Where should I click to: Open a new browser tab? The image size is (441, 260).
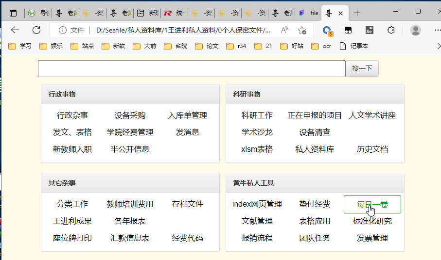pos(357,13)
